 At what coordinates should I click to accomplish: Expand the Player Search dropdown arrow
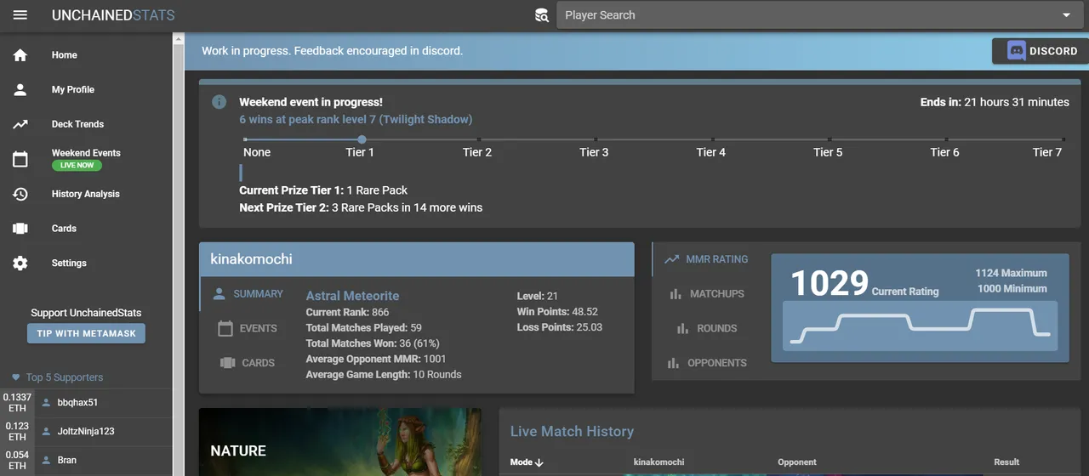(1067, 15)
